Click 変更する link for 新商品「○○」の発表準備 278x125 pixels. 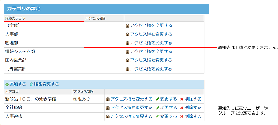[x=168, y=99]
